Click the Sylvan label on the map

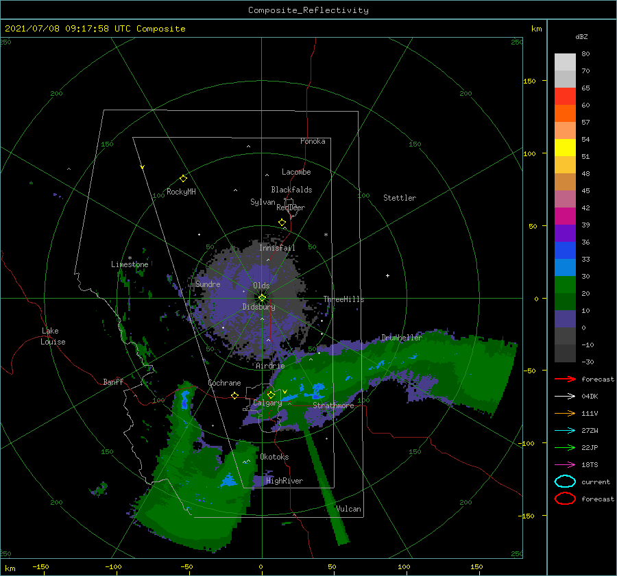click(263, 202)
